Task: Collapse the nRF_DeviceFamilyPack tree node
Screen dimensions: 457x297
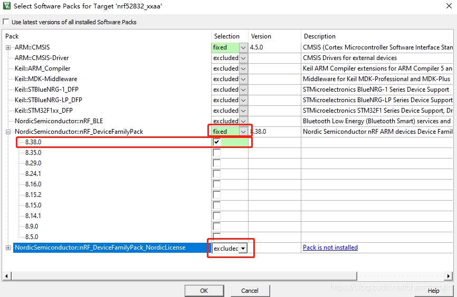Action: [8, 132]
